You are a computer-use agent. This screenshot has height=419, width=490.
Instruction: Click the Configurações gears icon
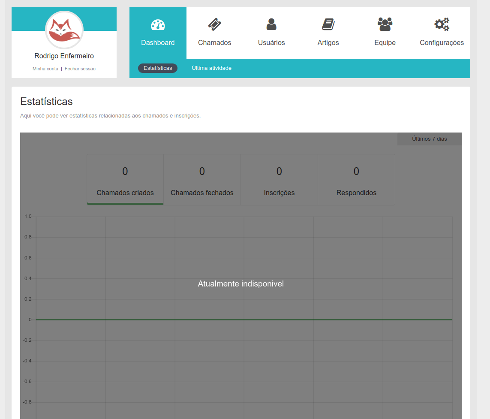click(x=442, y=24)
